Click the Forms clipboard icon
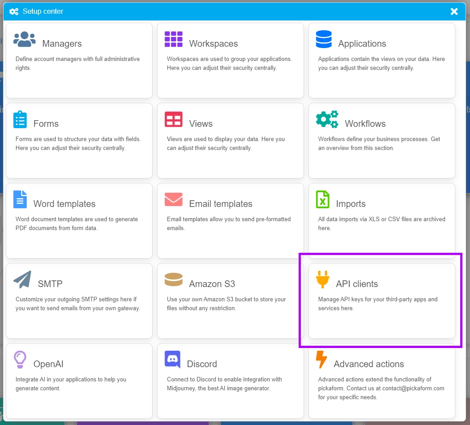This screenshot has height=425, width=470. pyautogui.click(x=20, y=120)
